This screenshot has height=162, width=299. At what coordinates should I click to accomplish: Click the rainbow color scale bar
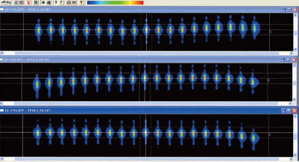(115, 3)
